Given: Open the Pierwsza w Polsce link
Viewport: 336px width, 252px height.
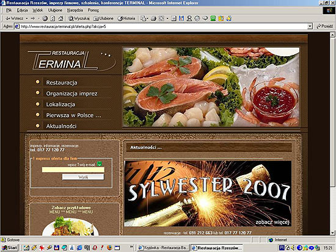Looking at the screenshot, I should click(x=73, y=115).
